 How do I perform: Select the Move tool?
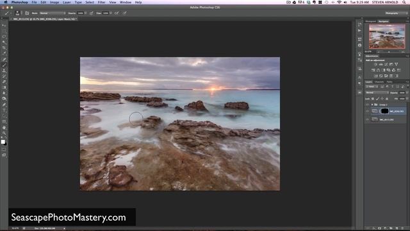(x=4, y=26)
